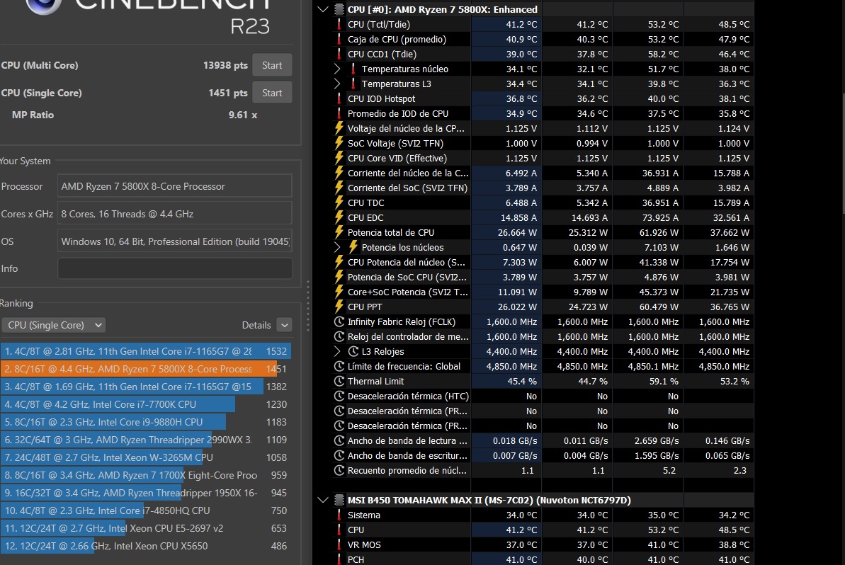Click thermometer icon of Promedio de IOD de CPU
845x565 pixels.
click(x=339, y=114)
